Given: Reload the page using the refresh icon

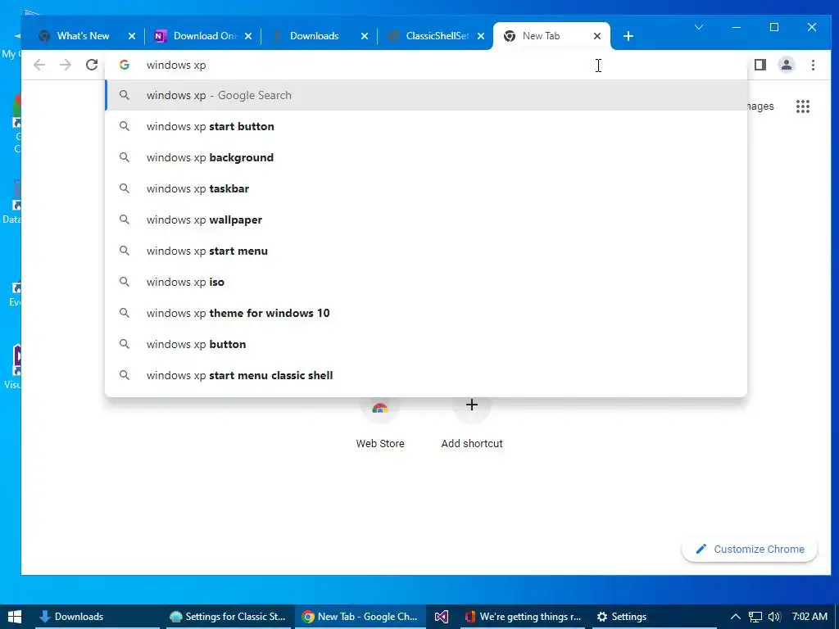Looking at the screenshot, I should (92, 65).
